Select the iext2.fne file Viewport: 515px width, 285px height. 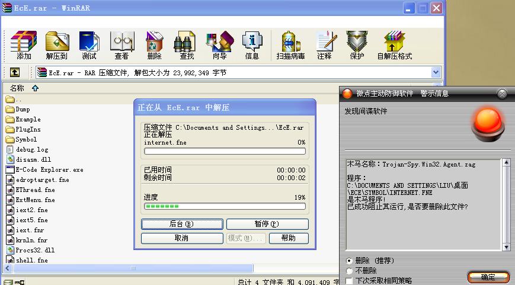[x=27, y=210]
